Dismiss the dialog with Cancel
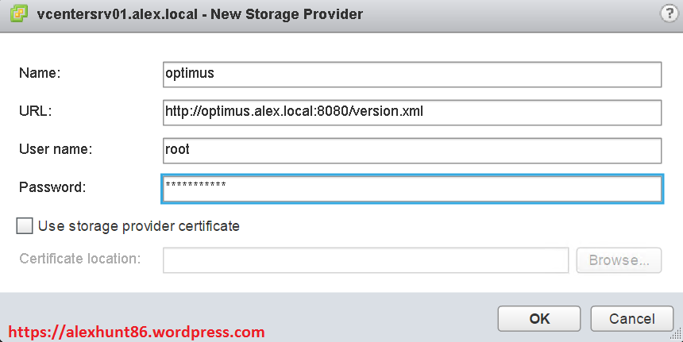The width and height of the screenshot is (683, 342). pyautogui.click(x=631, y=319)
